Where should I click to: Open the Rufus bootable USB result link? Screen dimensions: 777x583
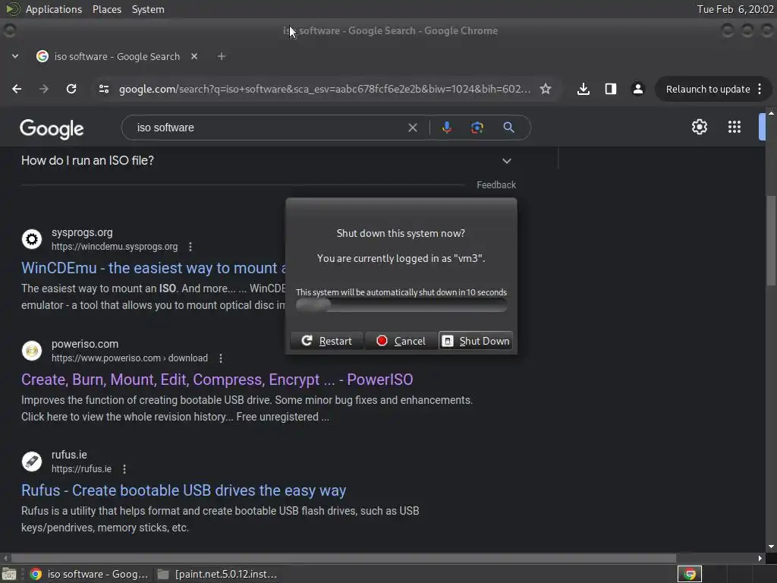[184, 490]
